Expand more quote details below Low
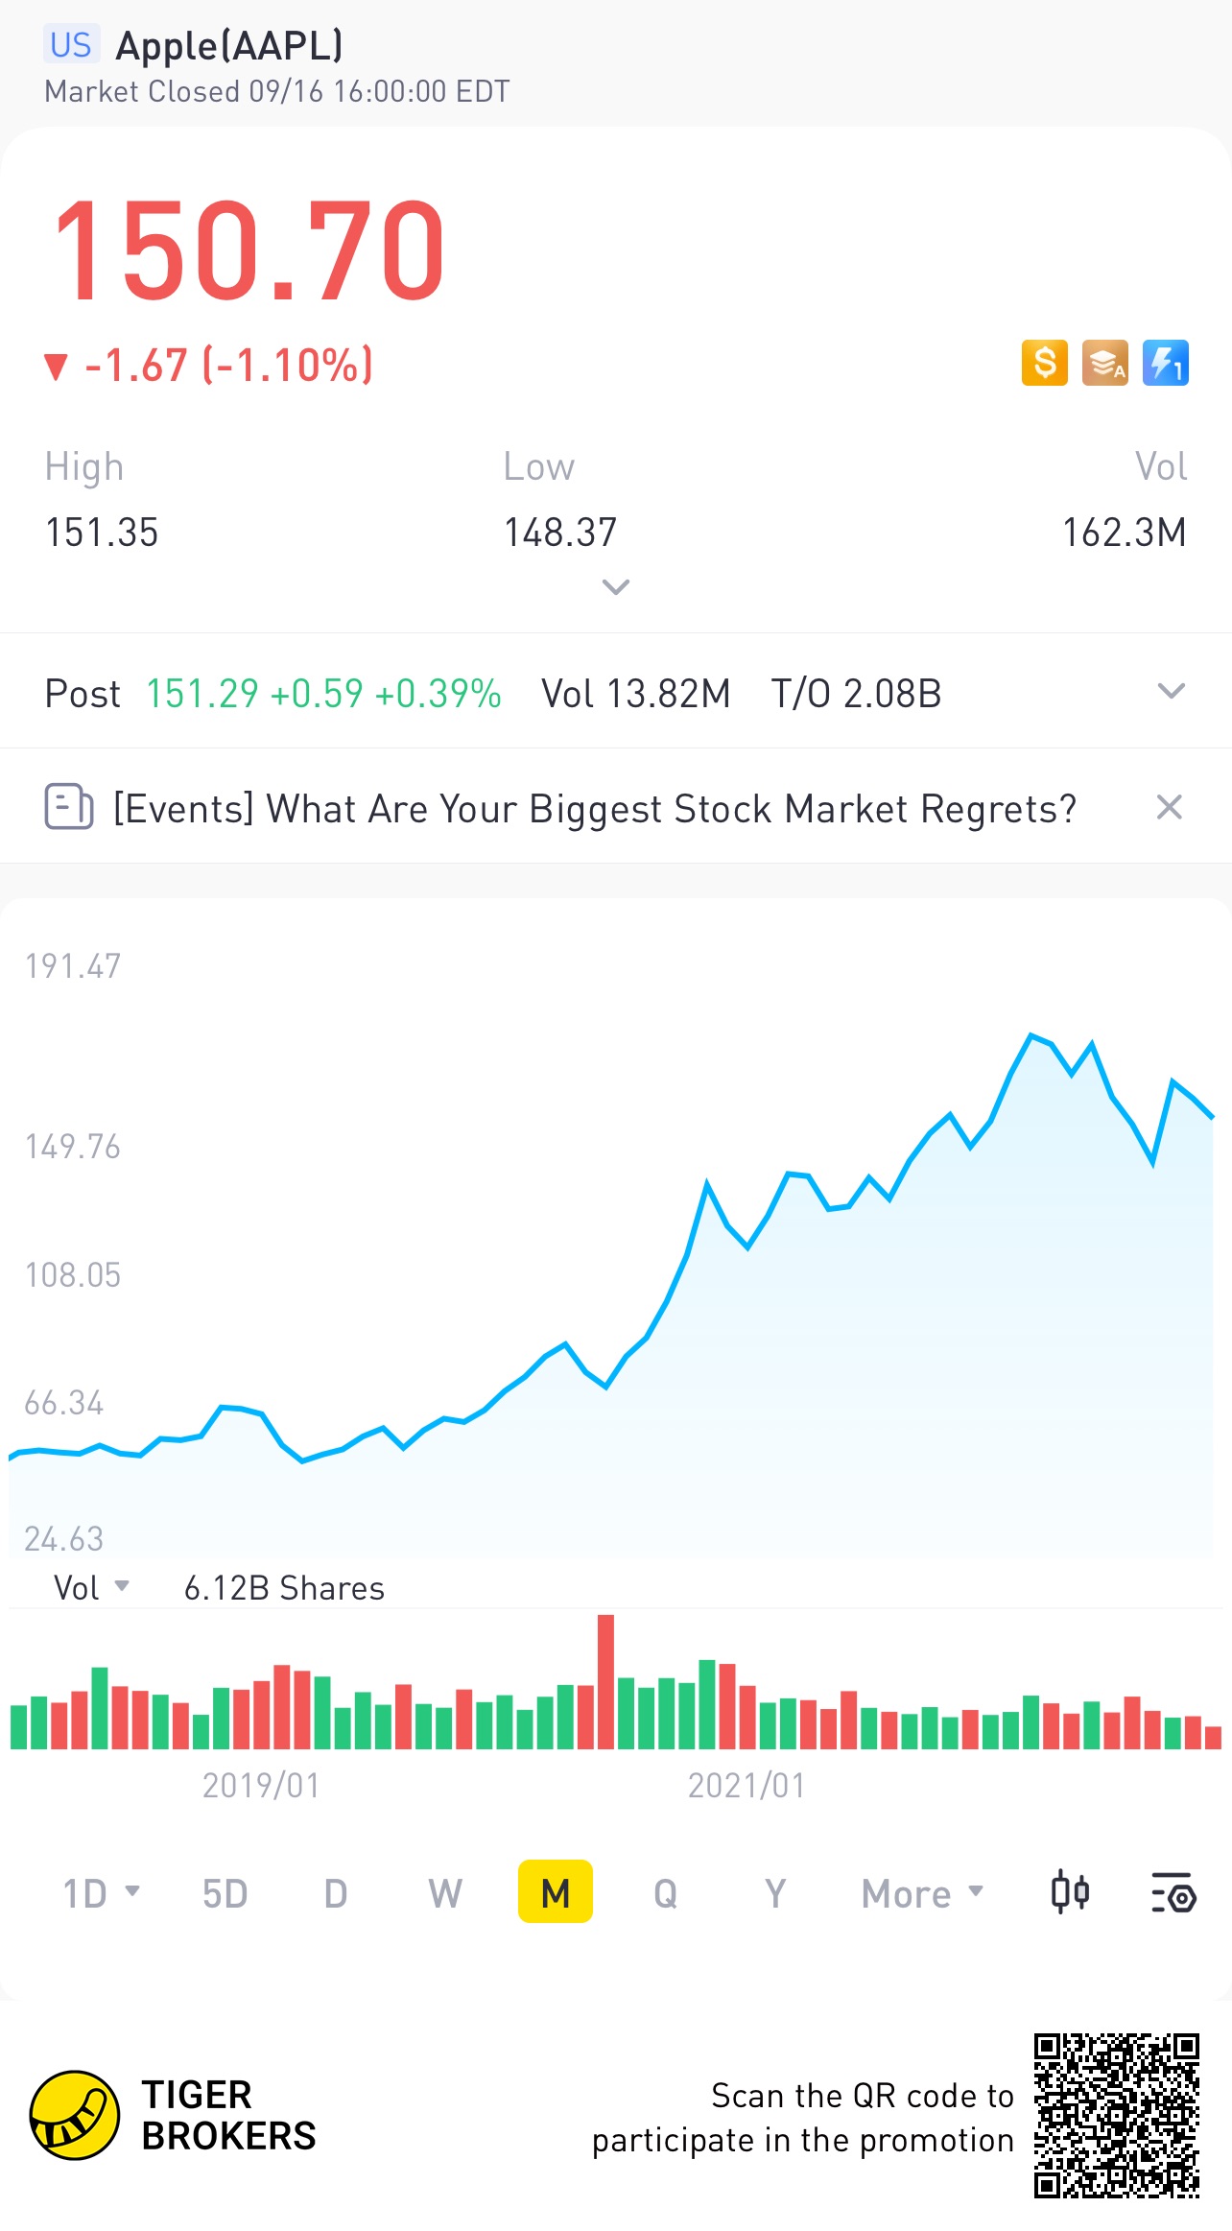Screen dimensions: 1232x2231 pos(615,586)
